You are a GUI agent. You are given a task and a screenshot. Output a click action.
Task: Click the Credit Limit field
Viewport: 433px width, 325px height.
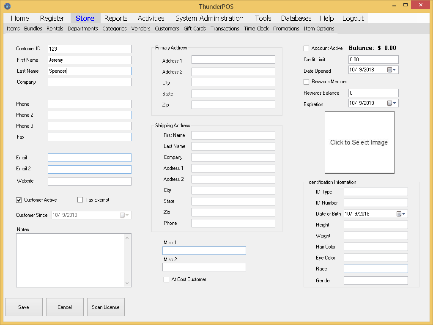[x=374, y=60]
